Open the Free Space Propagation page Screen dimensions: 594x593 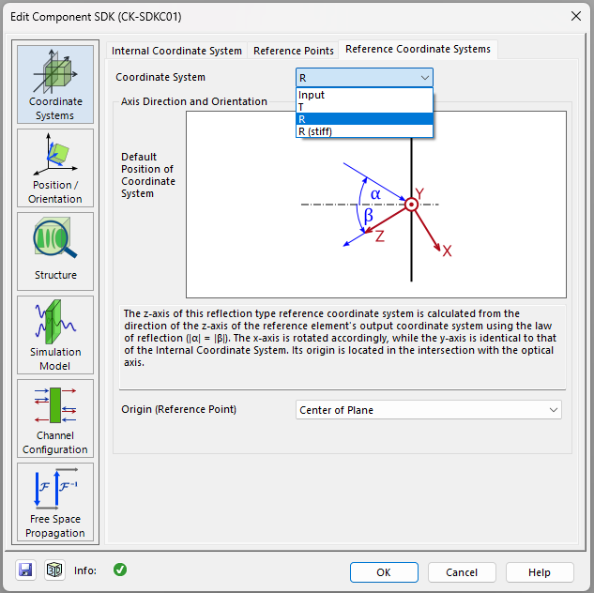pyautogui.click(x=55, y=502)
